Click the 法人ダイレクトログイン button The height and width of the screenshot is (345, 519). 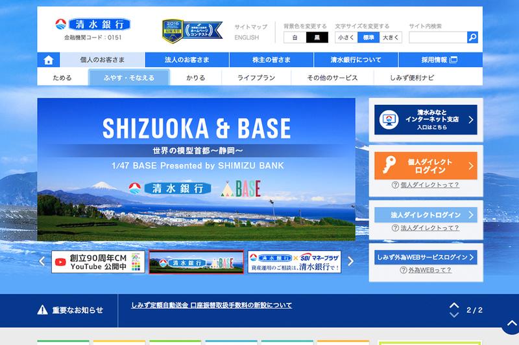(x=426, y=215)
